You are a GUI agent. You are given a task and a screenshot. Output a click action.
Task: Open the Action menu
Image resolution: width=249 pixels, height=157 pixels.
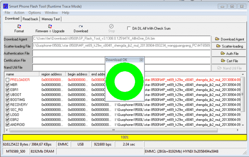[x=19, y=13]
